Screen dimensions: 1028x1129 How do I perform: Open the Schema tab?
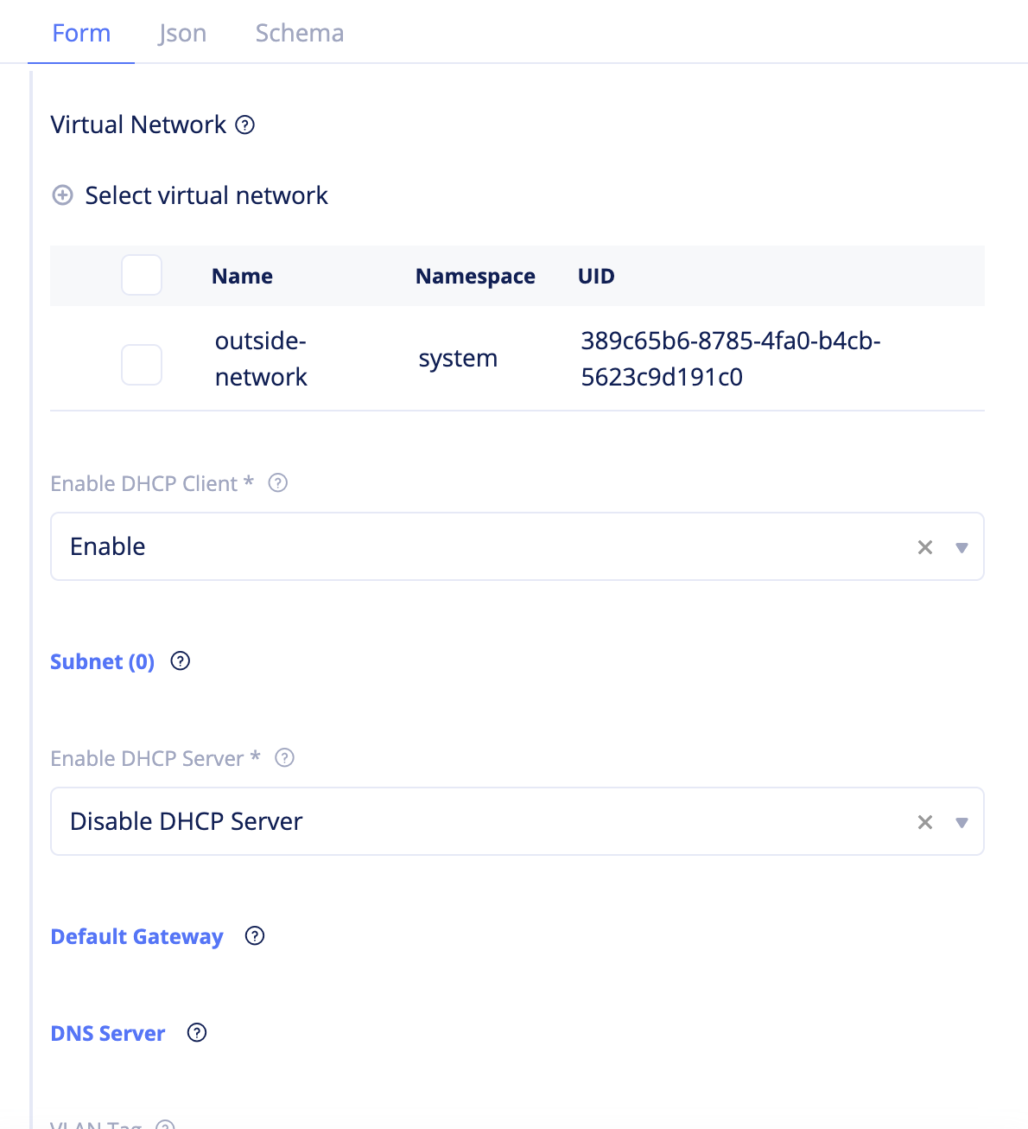tap(299, 33)
